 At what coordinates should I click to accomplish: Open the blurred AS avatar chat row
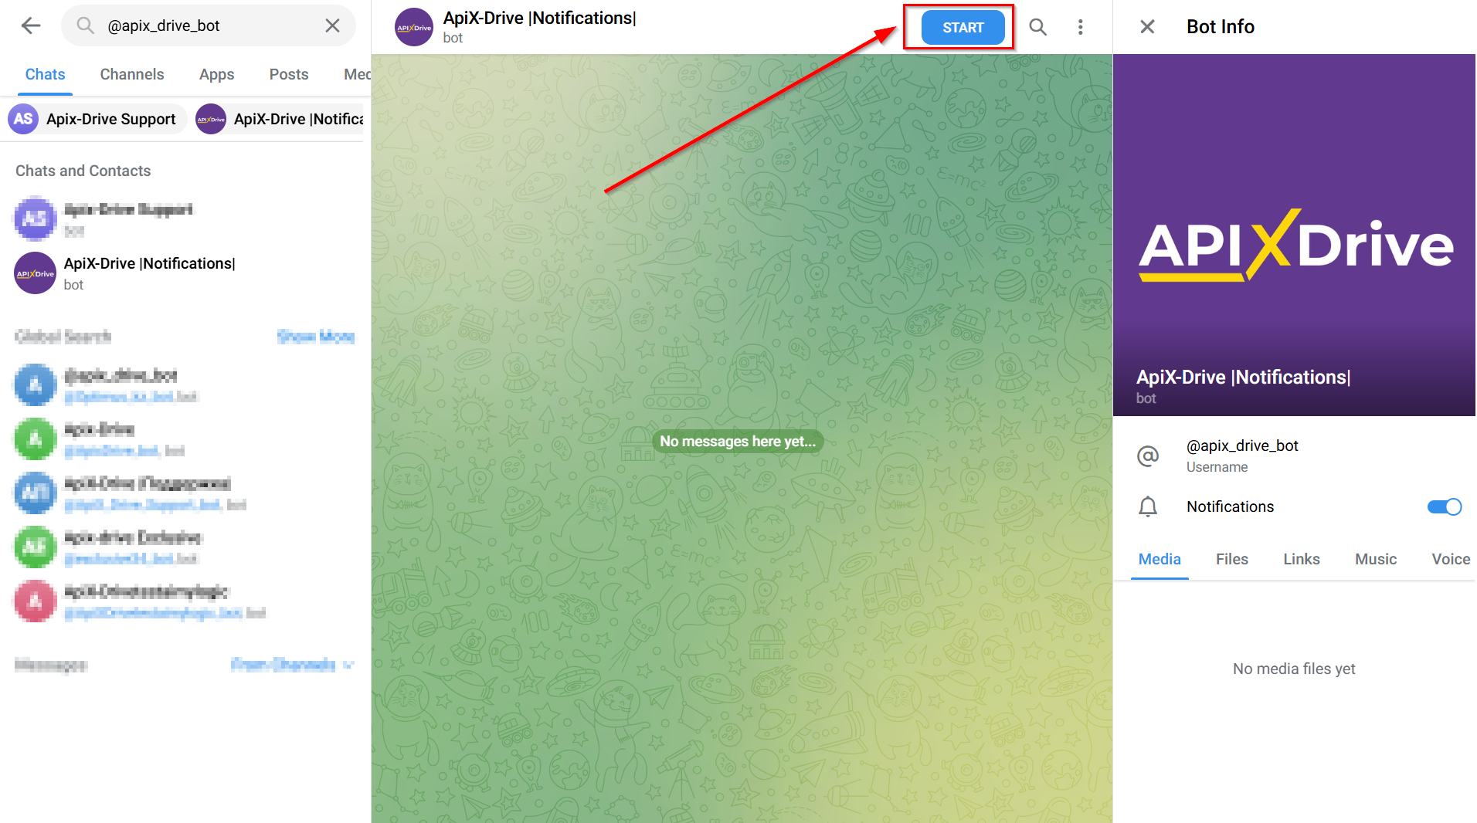(185, 219)
